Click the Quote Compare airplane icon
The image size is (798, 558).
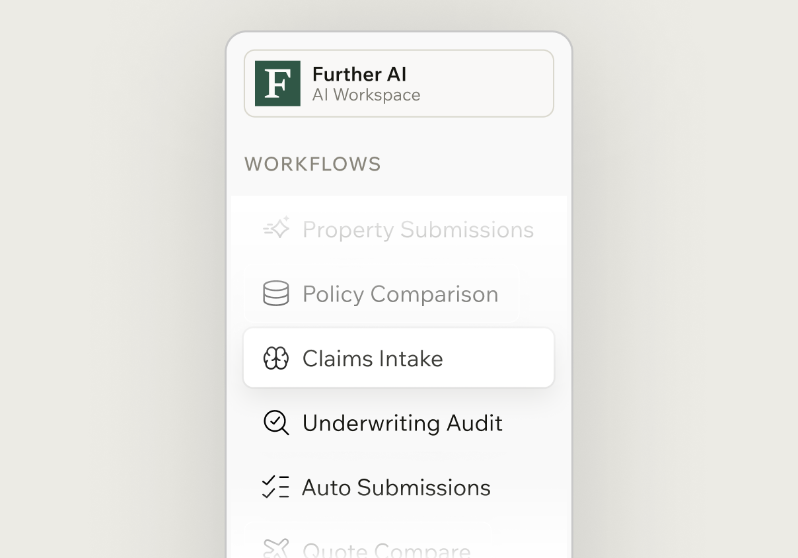click(276, 549)
